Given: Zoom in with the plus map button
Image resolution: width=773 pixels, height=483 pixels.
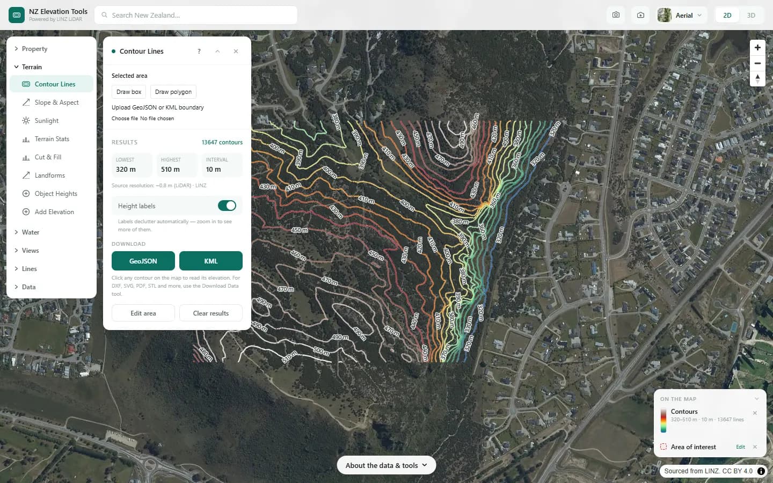Looking at the screenshot, I should tap(757, 48).
